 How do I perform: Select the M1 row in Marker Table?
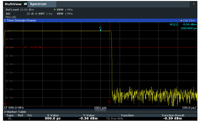pyautogui.click(x=100, y=118)
